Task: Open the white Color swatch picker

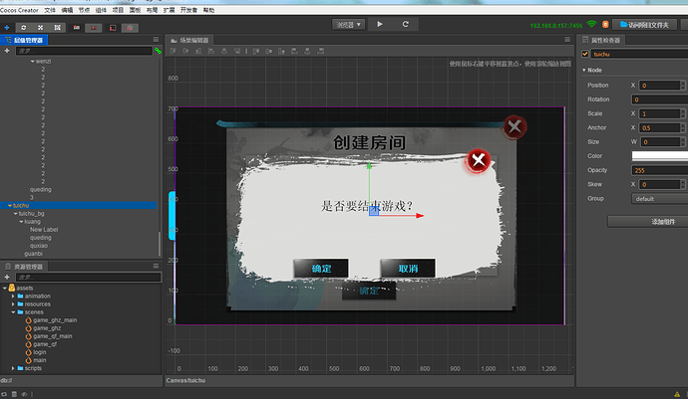Action: tap(659, 156)
